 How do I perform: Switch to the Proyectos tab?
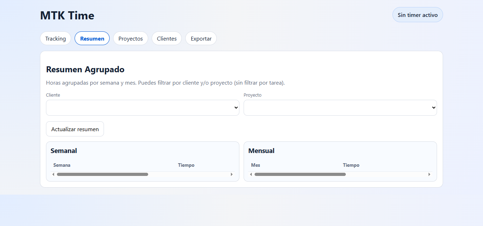point(130,38)
